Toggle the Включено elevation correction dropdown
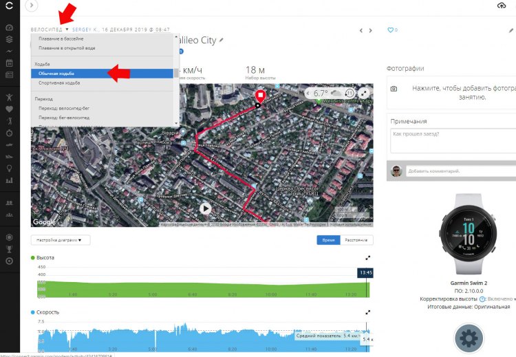The width and height of the screenshot is (516, 357). 501,299
